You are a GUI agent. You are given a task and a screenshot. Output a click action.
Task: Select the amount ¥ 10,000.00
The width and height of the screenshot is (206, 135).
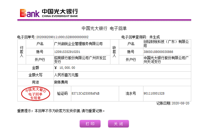[x=65, y=68]
